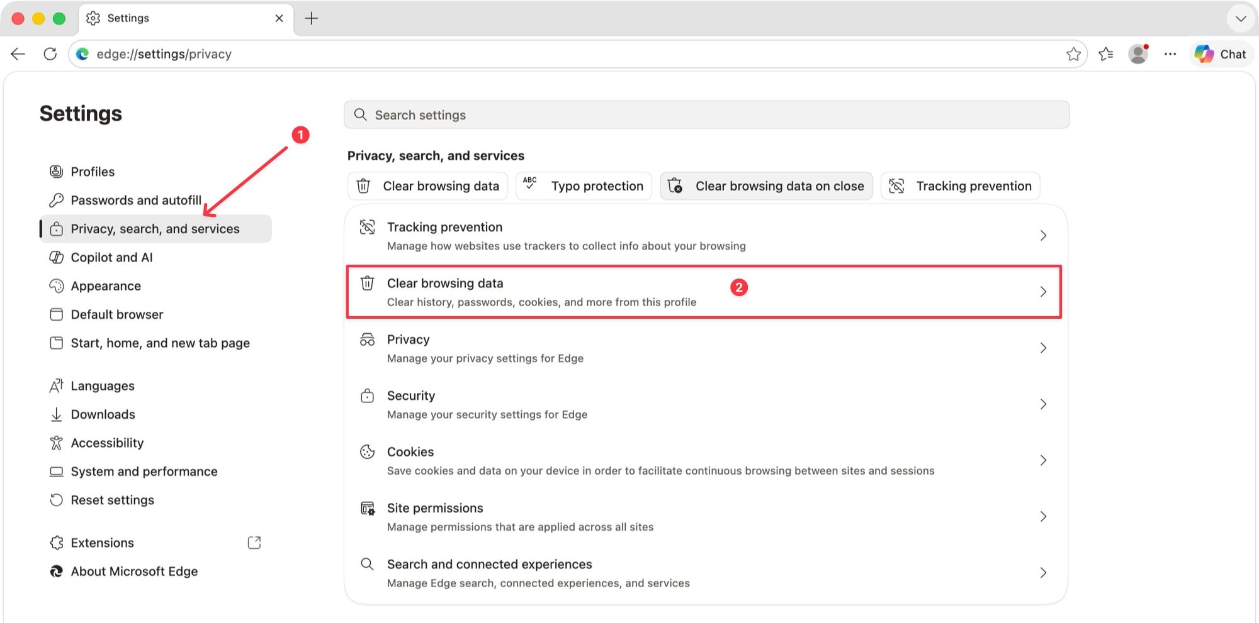Screen dimensions: 1259x623
Task: Click the Tracking prevention row icon
Action: click(367, 227)
